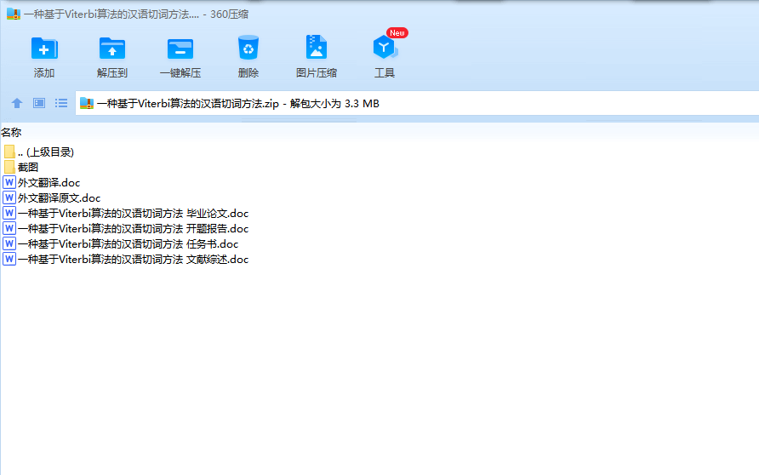Select the 文献综述.doc file name
This screenshot has height=475, width=759.
[133, 260]
